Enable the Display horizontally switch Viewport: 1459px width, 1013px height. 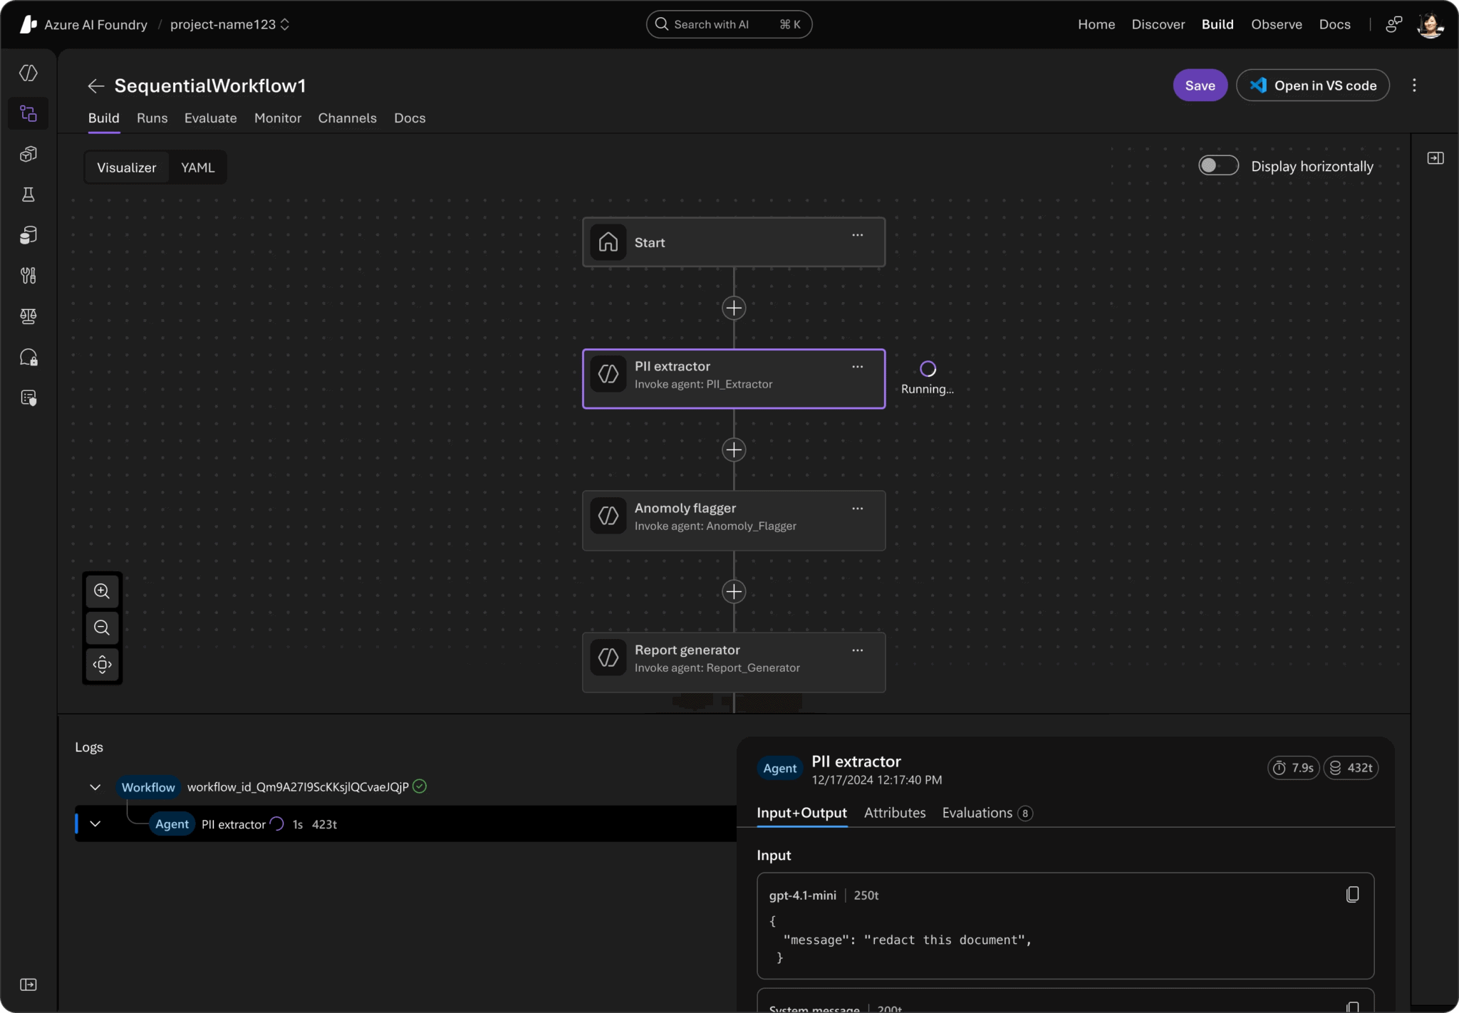coord(1218,165)
